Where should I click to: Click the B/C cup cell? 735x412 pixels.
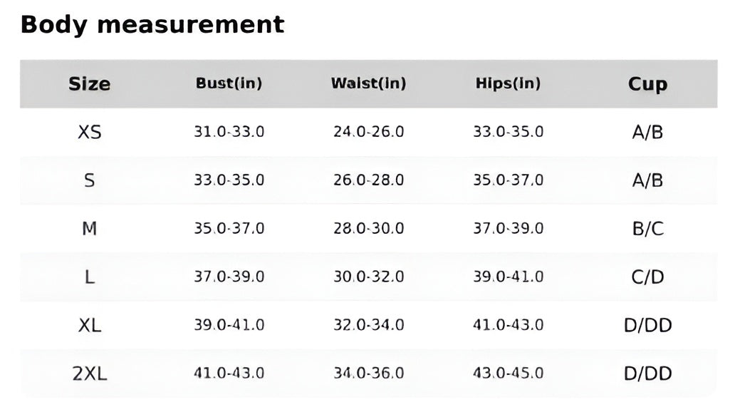click(647, 229)
